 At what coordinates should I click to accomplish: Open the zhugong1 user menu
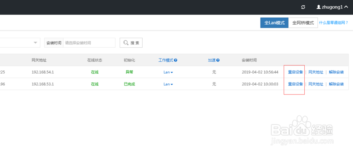point(332,7)
